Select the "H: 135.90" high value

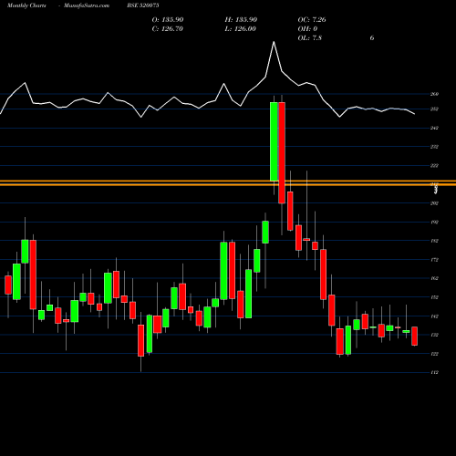pyautogui.click(x=241, y=20)
